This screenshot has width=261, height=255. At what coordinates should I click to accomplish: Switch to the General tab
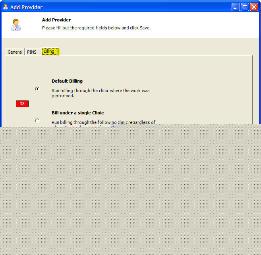tap(15, 52)
